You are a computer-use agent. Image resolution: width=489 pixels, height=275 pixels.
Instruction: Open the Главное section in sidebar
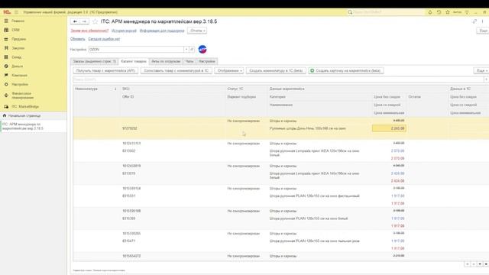click(x=18, y=21)
